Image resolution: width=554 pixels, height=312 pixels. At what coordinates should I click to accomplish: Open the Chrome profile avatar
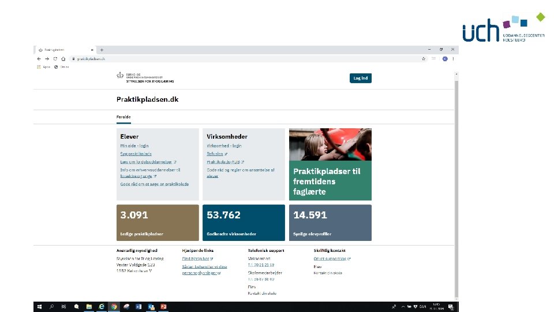point(445,59)
